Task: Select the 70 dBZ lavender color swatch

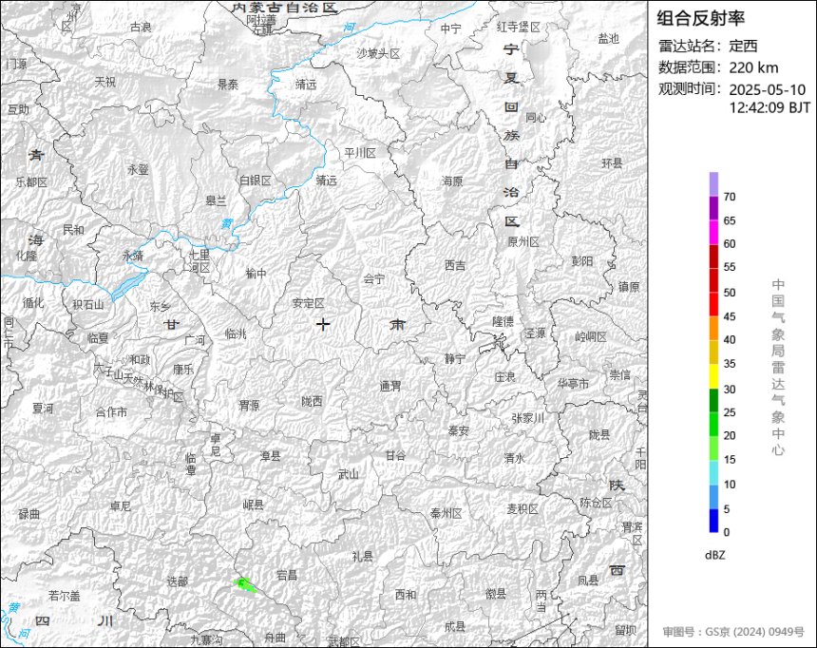Action: pyautogui.click(x=713, y=184)
